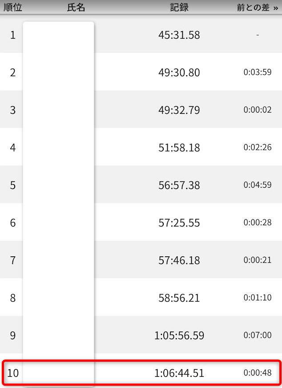Image resolution: width=282 pixels, height=388 pixels.
Task: Click the record 49:30.80
Action: (x=179, y=72)
